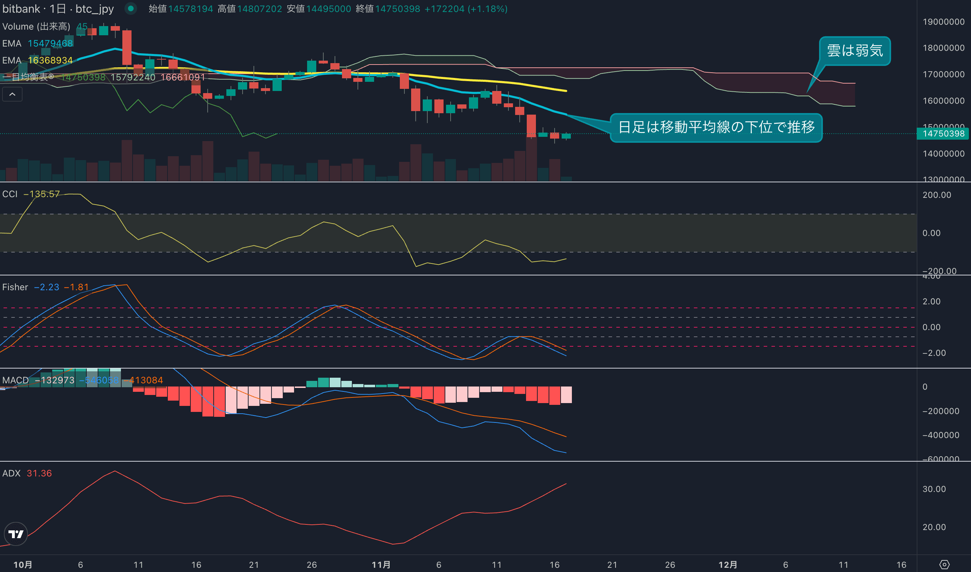
Task: Click the ADX indicator label
Action: point(11,473)
